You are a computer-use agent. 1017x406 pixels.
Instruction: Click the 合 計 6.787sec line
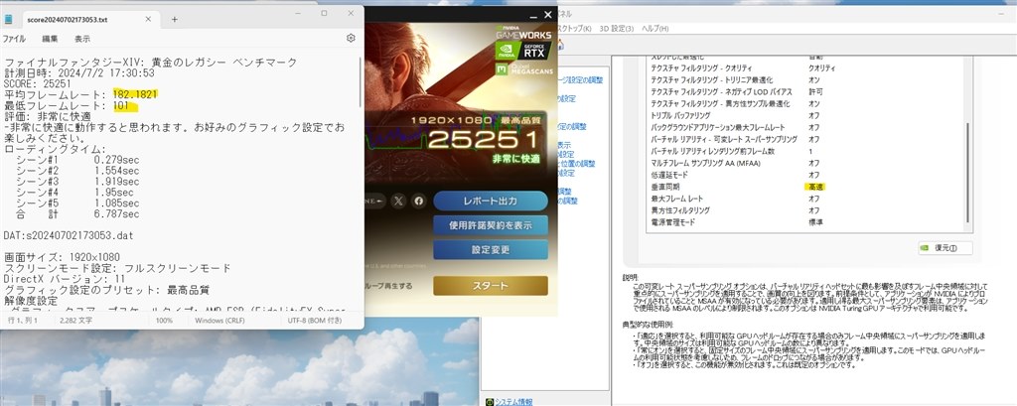pos(77,213)
